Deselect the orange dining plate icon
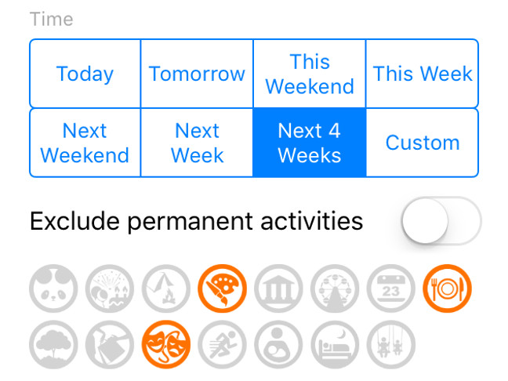 pyautogui.click(x=448, y=288)
